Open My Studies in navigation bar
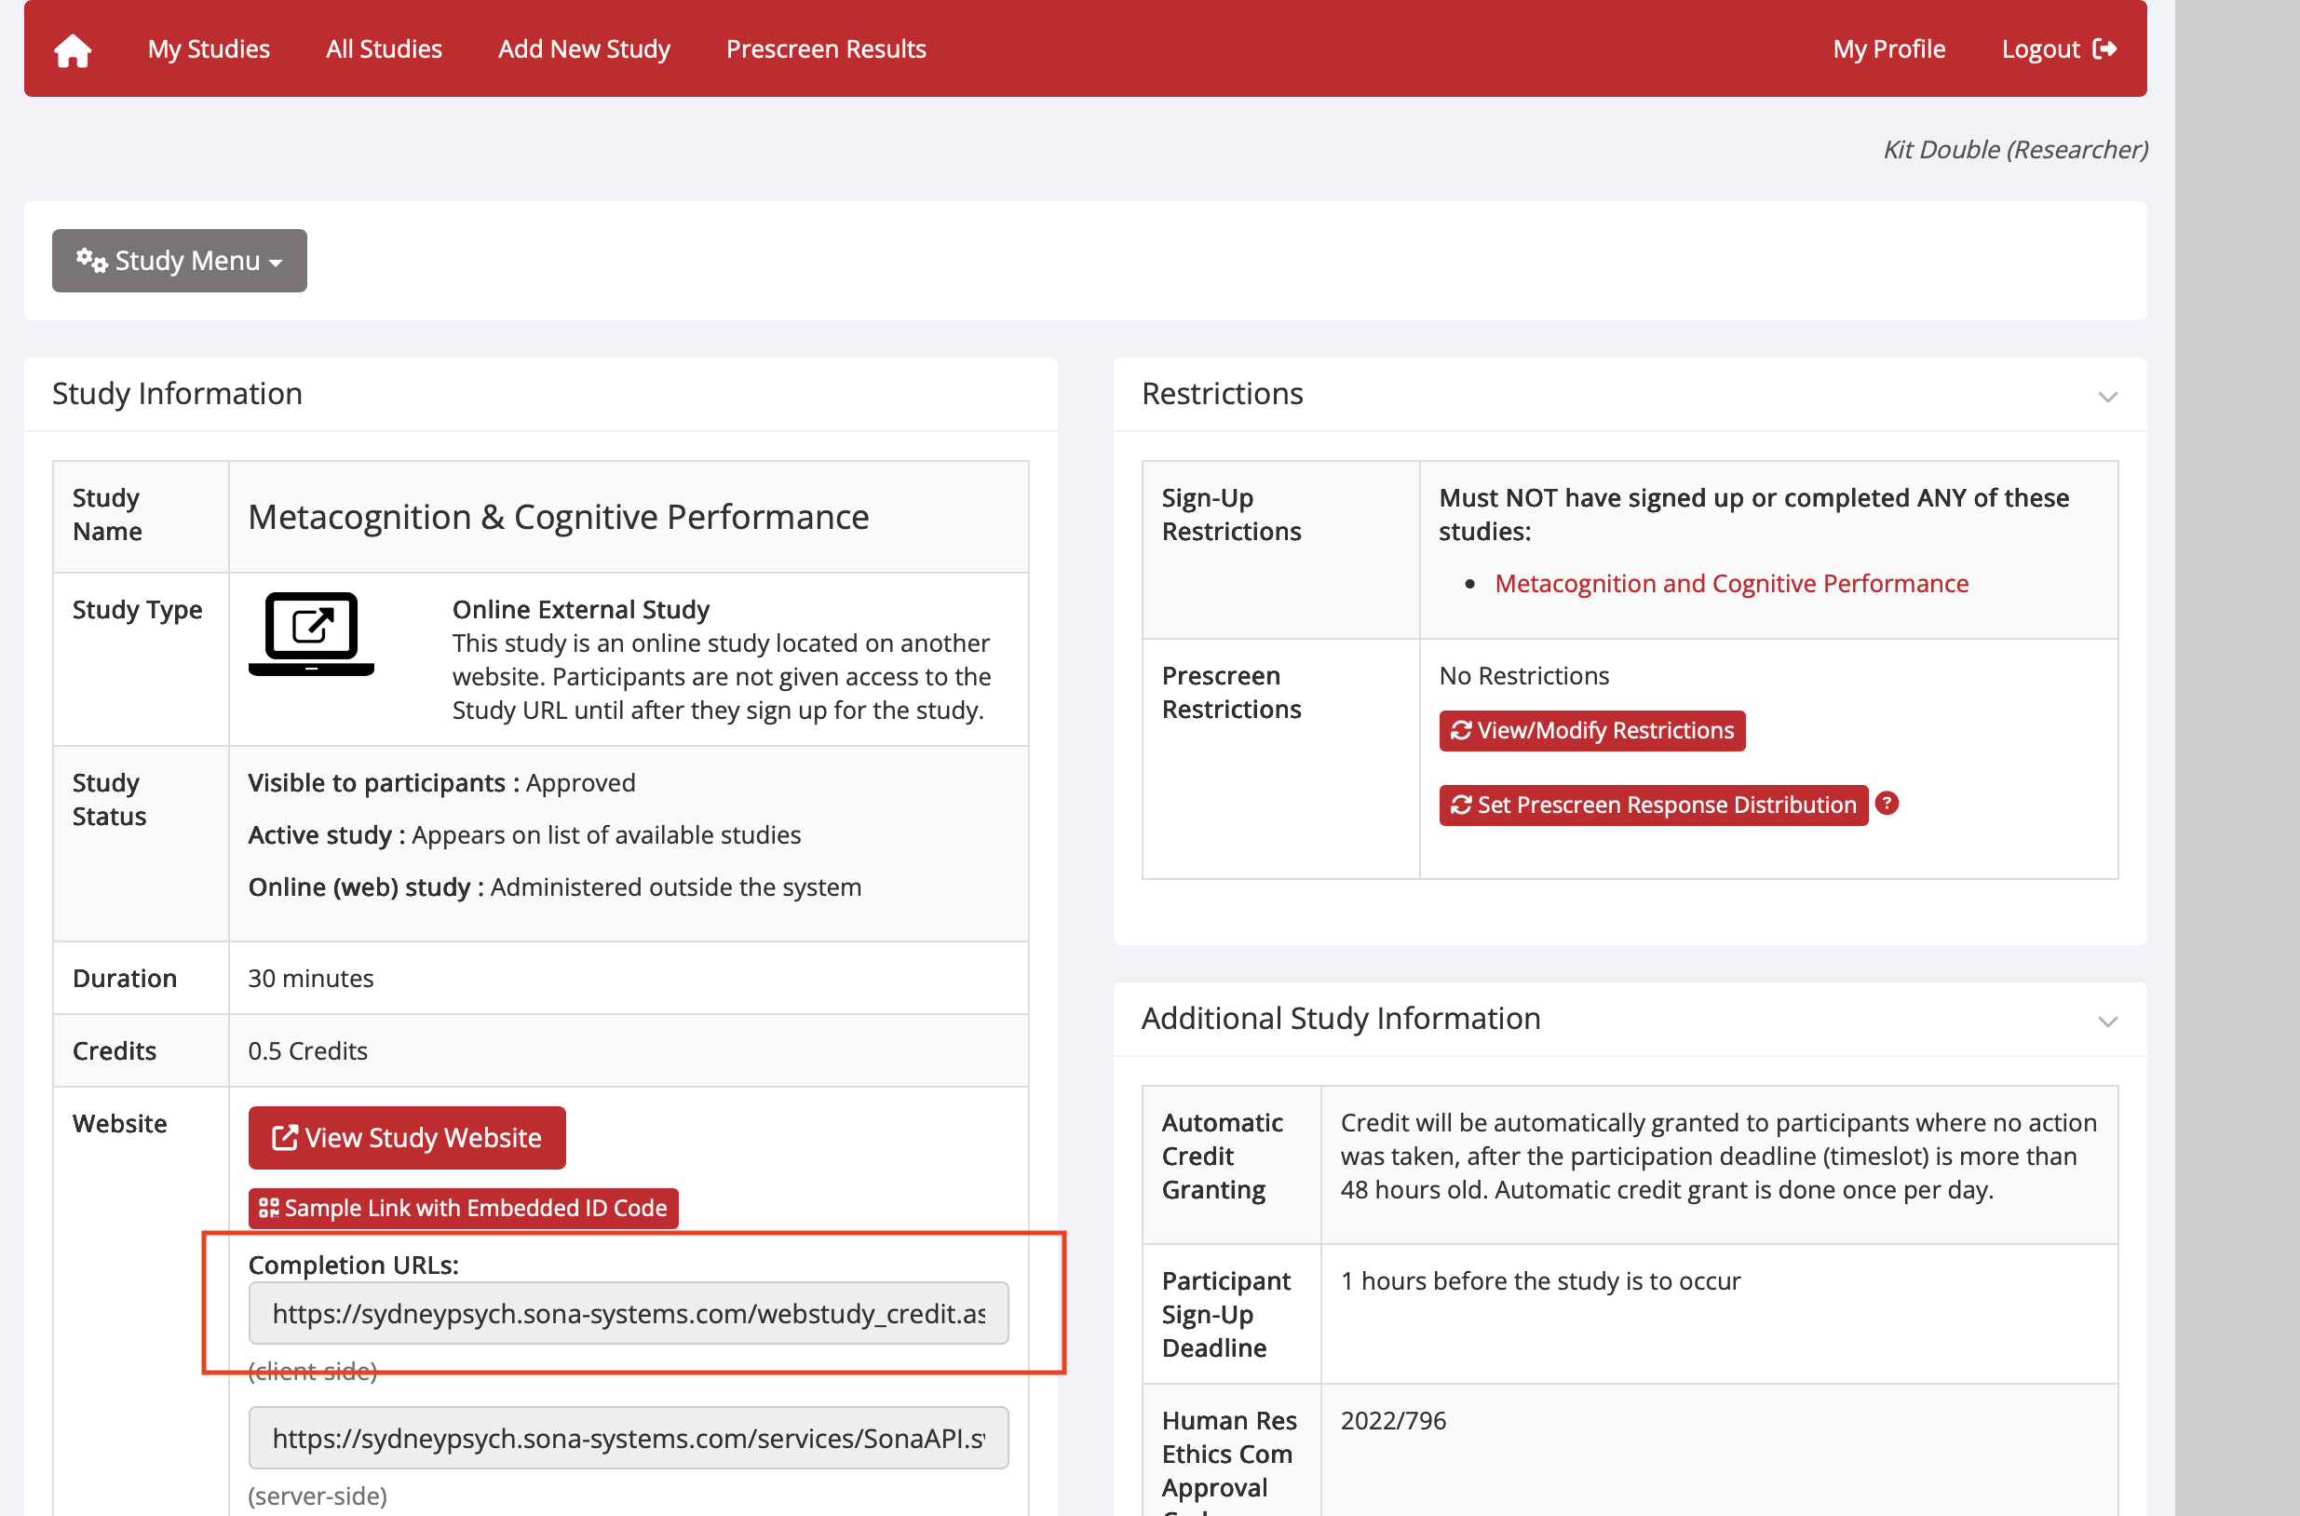Viewport: 2300px width, 1516px height. [x=209, y=48]
